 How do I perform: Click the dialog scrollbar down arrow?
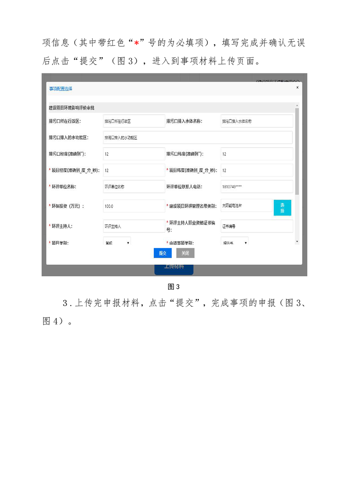tap(297, 242)
